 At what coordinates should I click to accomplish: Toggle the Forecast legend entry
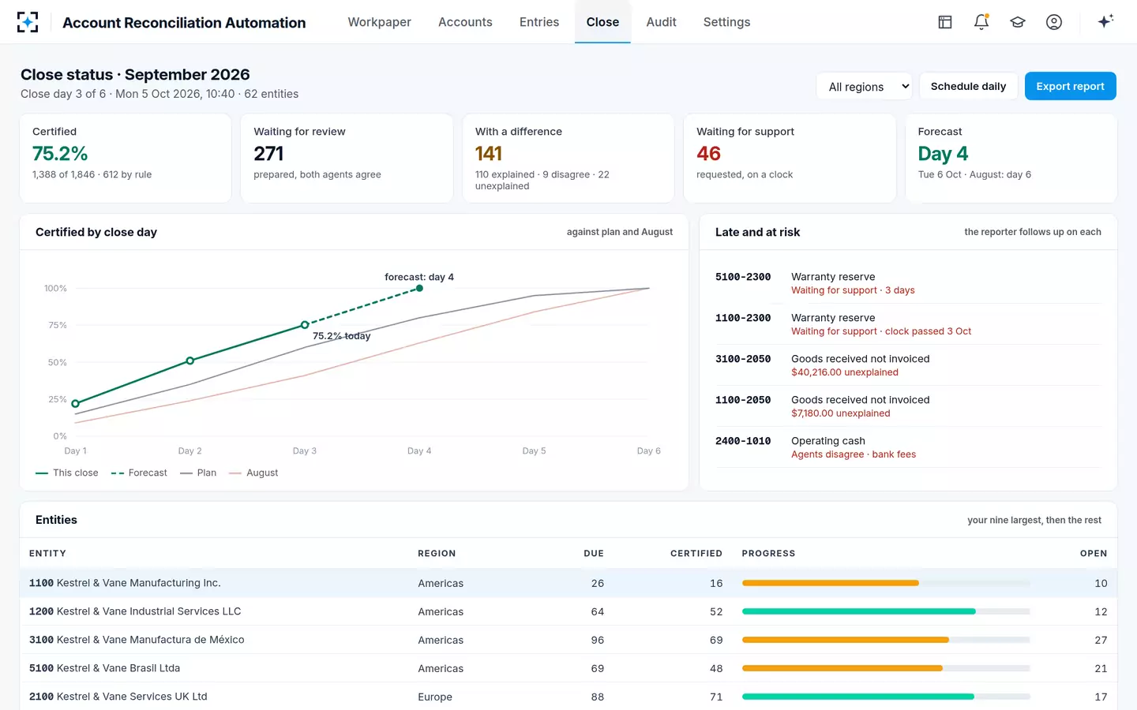click(139, 473)
